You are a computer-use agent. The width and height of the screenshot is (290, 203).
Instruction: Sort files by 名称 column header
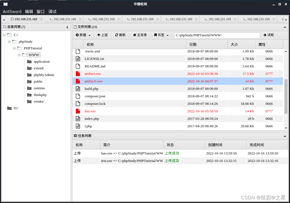pyautogui.click(x=135, y=44)
